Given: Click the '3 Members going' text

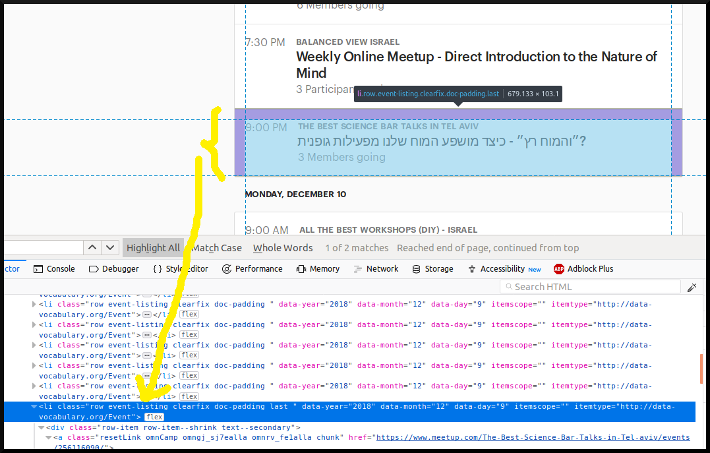Looking at the screenshot, I should tap(341, 157).
